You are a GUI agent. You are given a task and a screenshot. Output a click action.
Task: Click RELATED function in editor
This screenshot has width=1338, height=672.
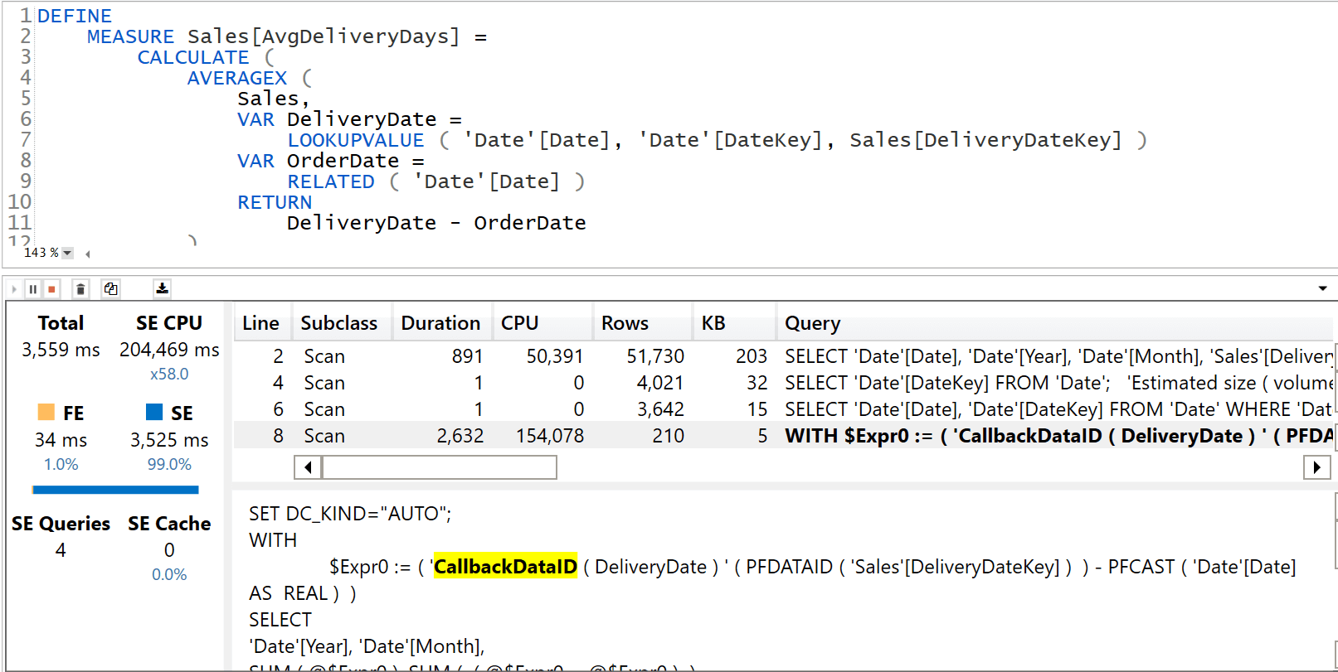(x=331, y=181)
